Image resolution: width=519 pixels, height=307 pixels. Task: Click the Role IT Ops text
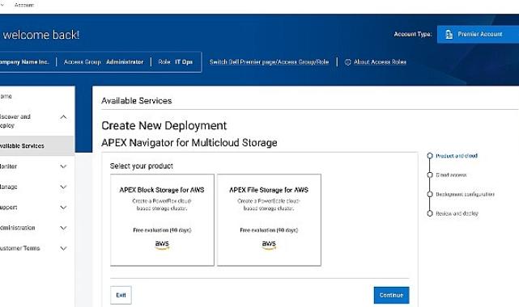(x=176, y=62)
